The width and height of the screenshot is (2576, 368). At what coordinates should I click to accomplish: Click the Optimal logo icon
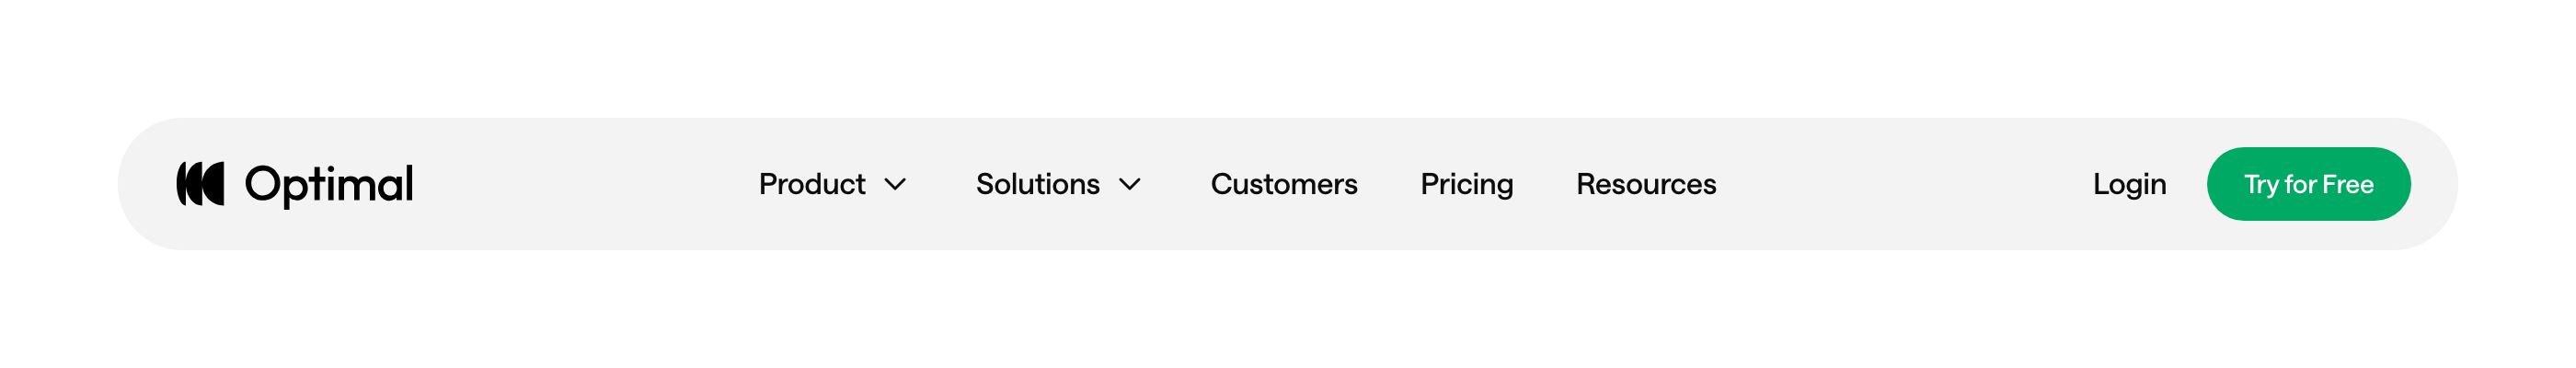click(200, 184)
